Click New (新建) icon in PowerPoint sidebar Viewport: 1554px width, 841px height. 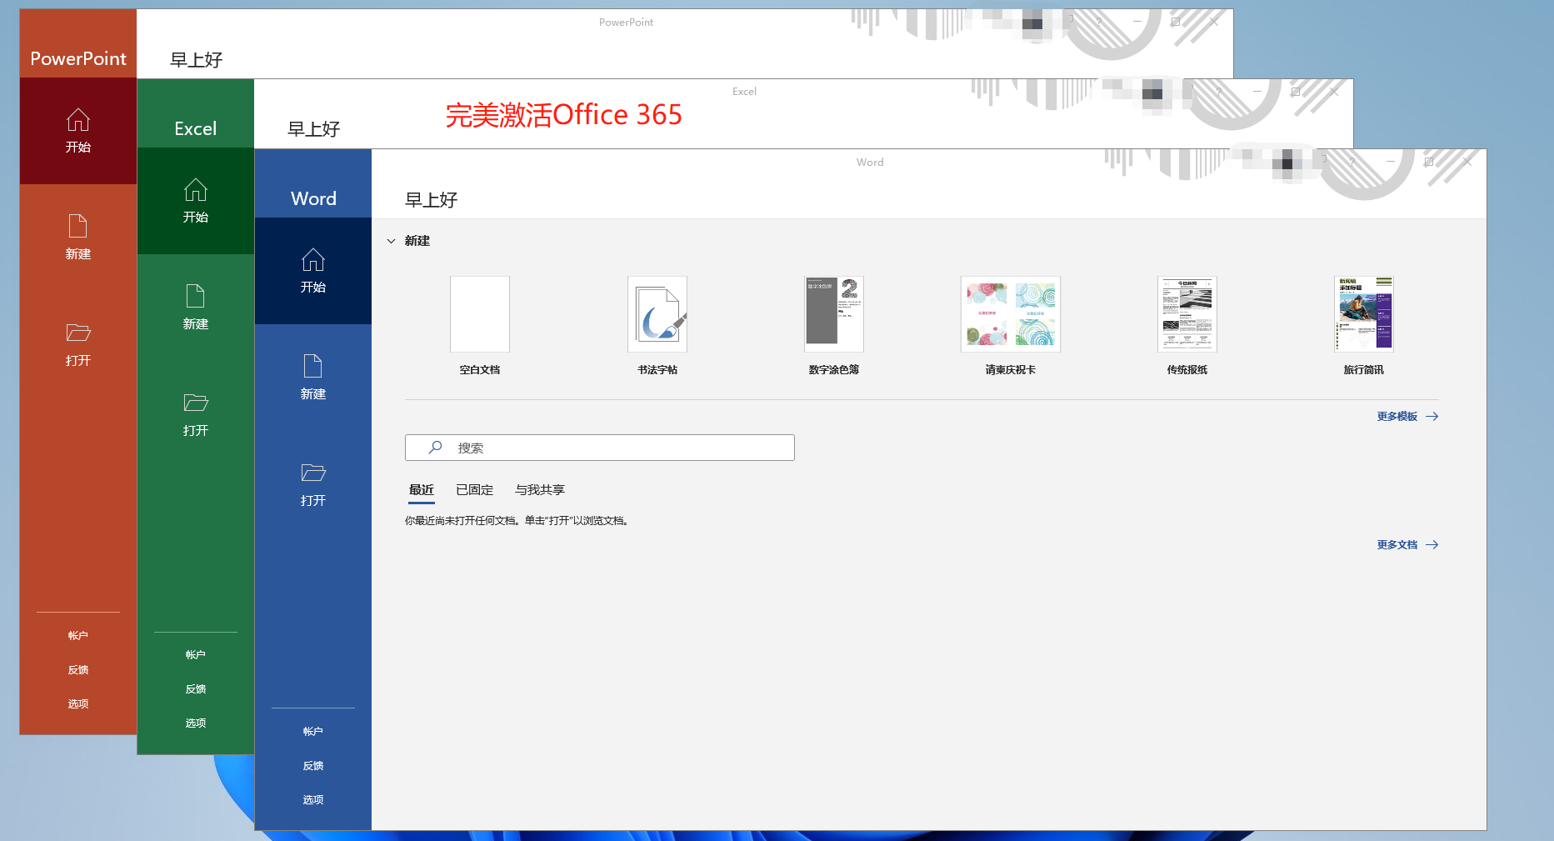[x=77, y=226]
